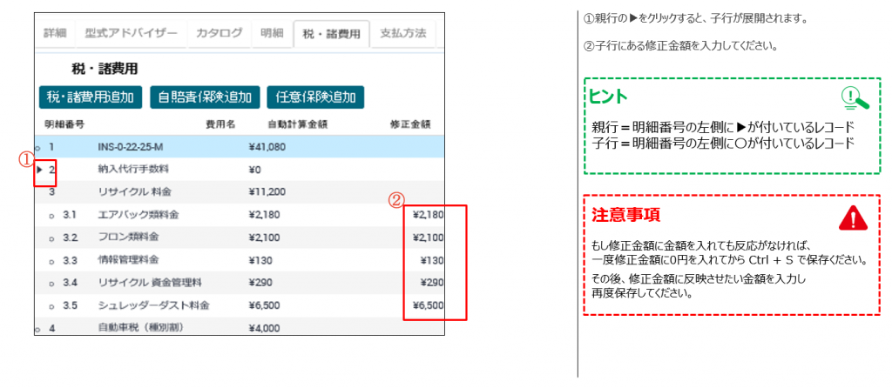Select the 修正金額 field of シュレッダーダスト料金
Image resolution: width=892 pixels, height=388 pixels.
(428, 305)
